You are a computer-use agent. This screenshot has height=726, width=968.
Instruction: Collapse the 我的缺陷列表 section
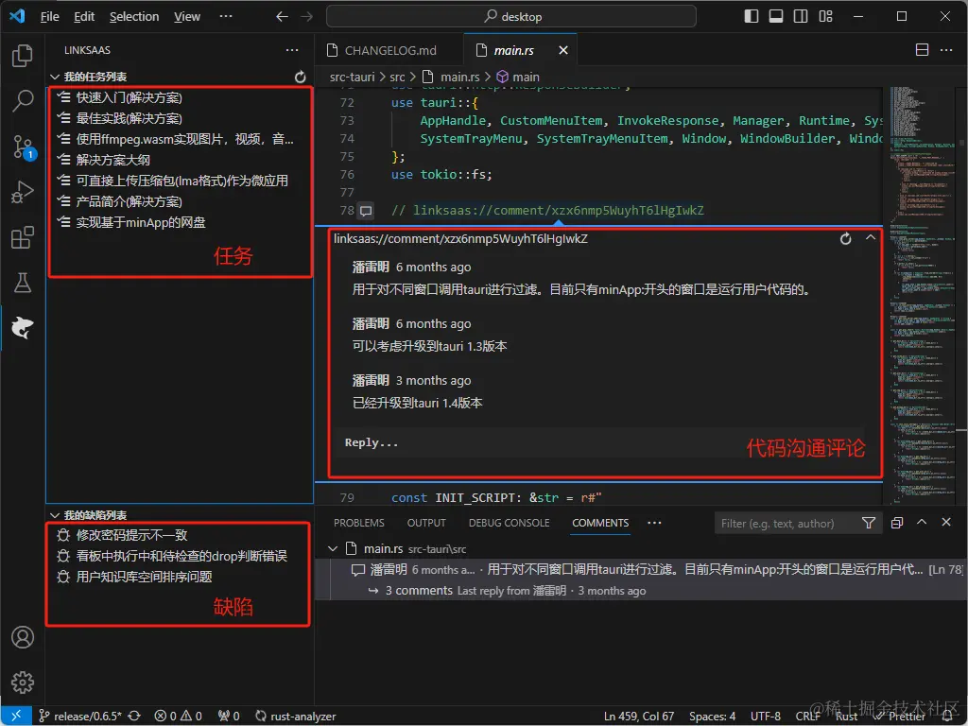click(x=54, y=515)
